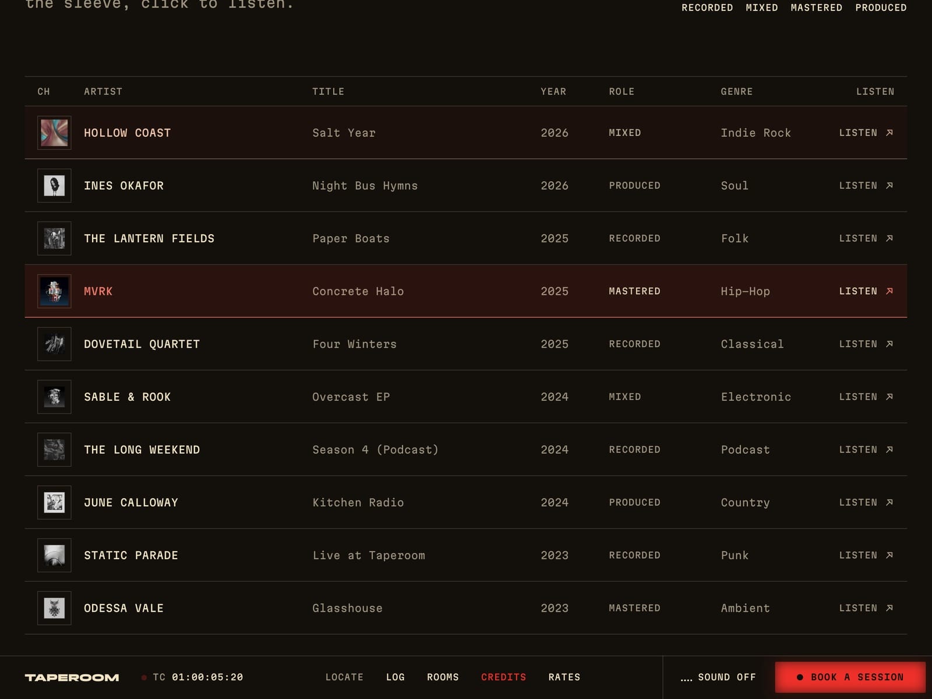
Task: Click the Static Parade artist name
Action: 131,555
